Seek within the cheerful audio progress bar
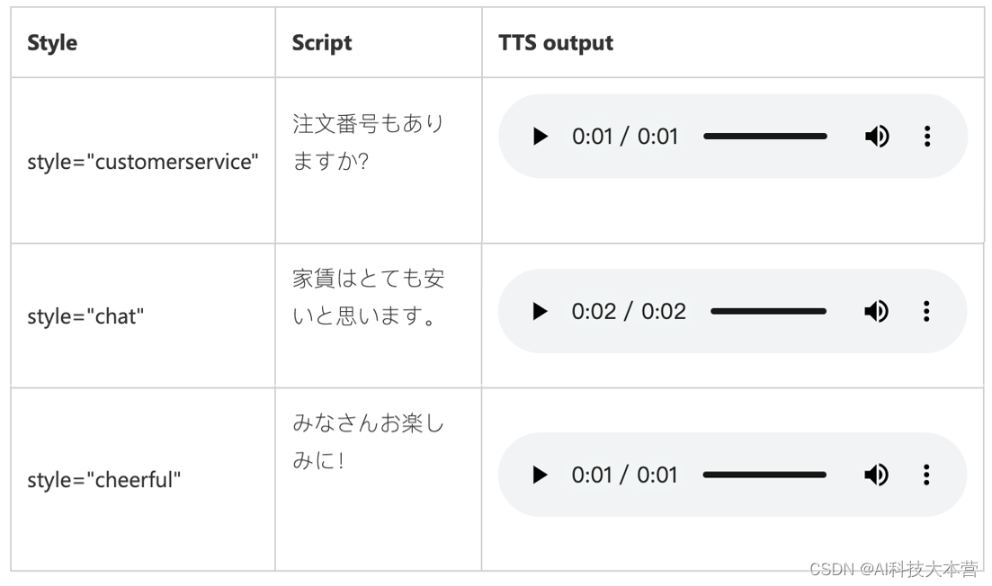The image size is (992, 586). coord(765,475)
